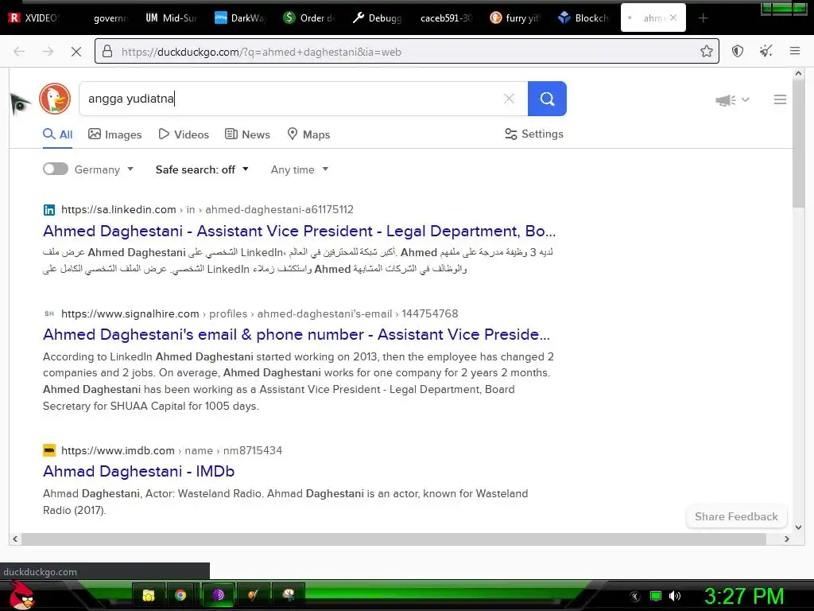814x611 pixels.
Task: Click the megaphone spread icon
Action: [x=725, y=99]
